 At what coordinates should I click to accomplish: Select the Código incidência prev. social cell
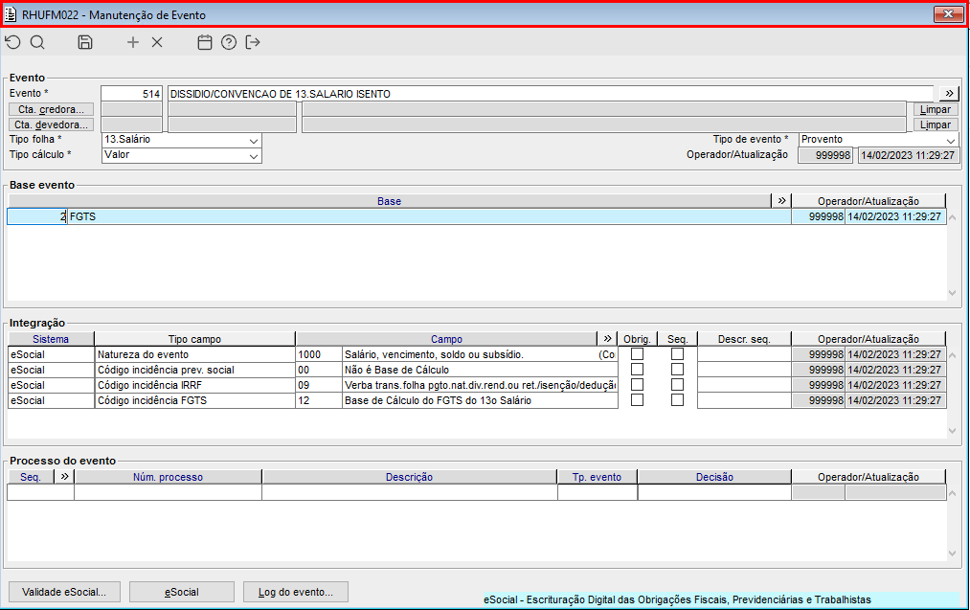pos(195,370)
